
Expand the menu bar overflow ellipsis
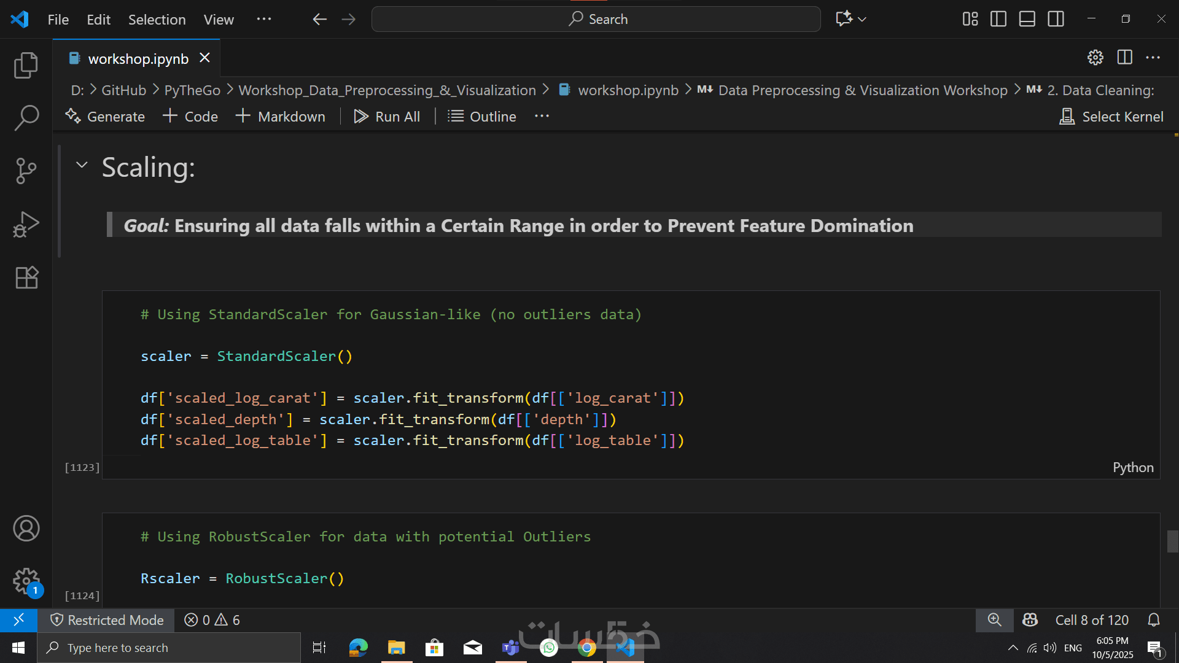(264, 19)
